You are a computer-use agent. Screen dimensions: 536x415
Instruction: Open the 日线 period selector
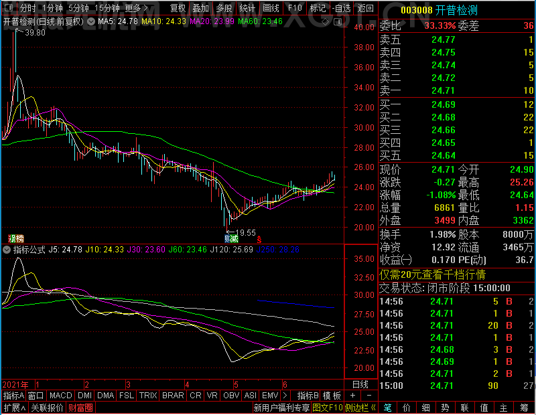pos(360,385)
